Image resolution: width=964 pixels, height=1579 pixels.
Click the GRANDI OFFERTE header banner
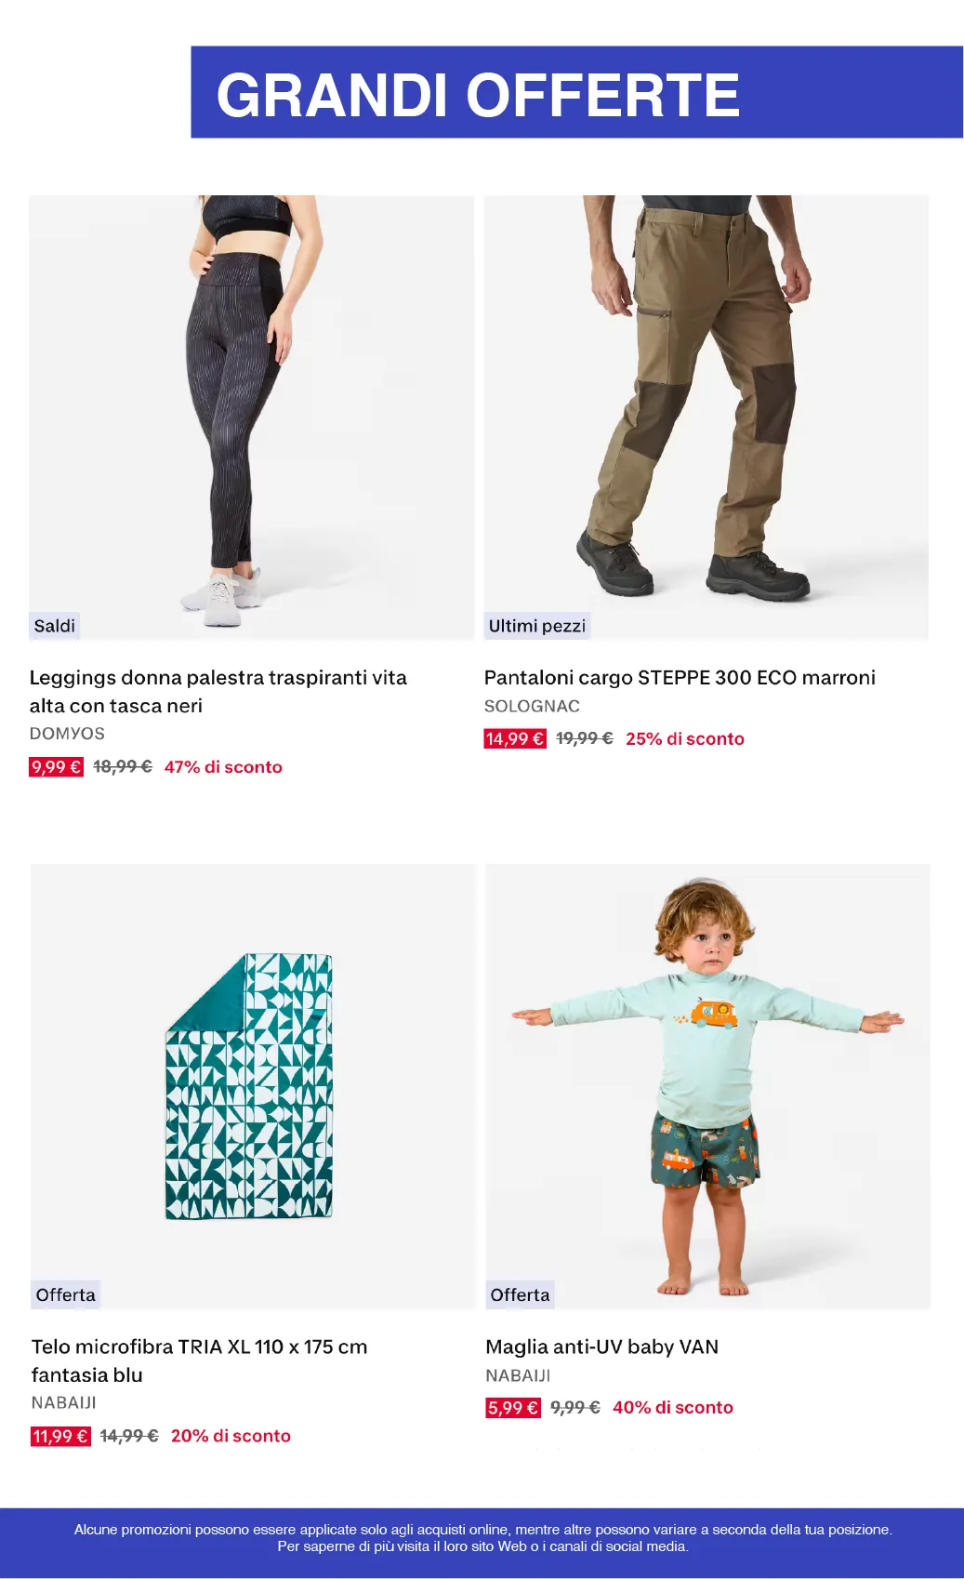[x=577, y=92]
